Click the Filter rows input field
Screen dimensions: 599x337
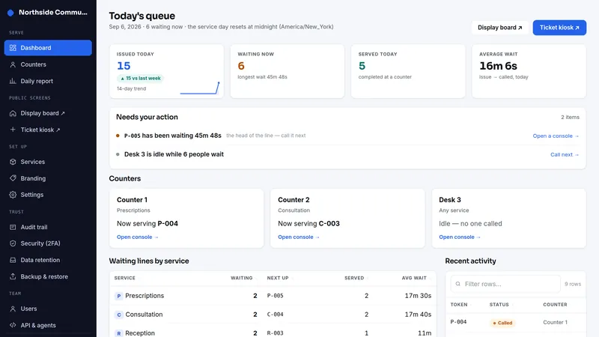(505, 284)
